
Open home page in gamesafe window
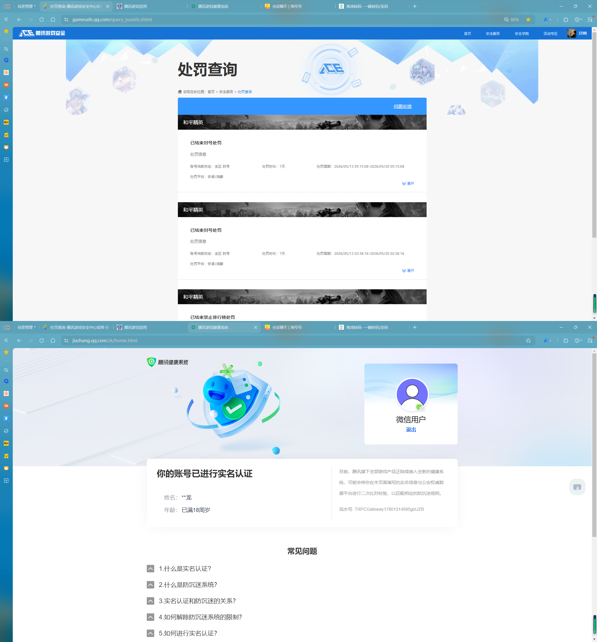(53, 19)
